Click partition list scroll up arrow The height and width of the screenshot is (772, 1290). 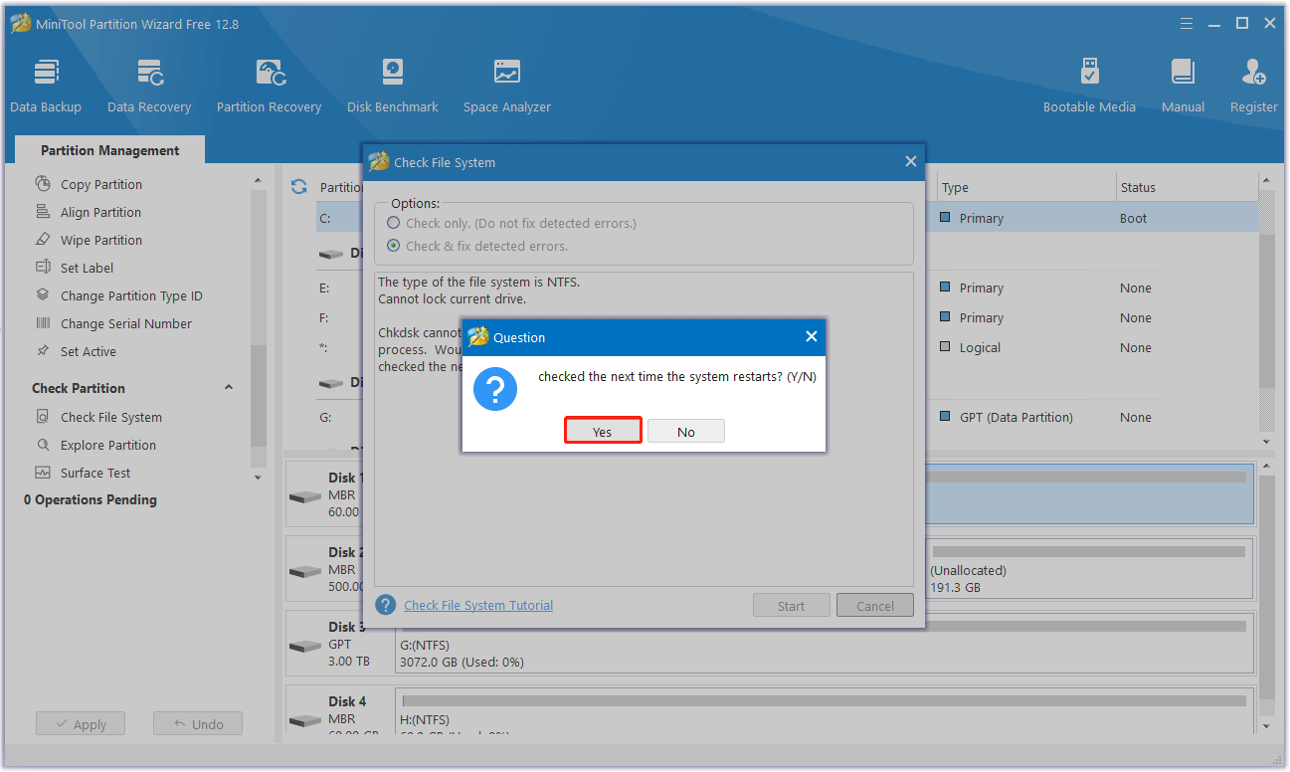(1266, 181)
